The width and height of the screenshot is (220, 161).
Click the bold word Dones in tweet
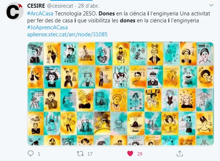tap(107, 14)
